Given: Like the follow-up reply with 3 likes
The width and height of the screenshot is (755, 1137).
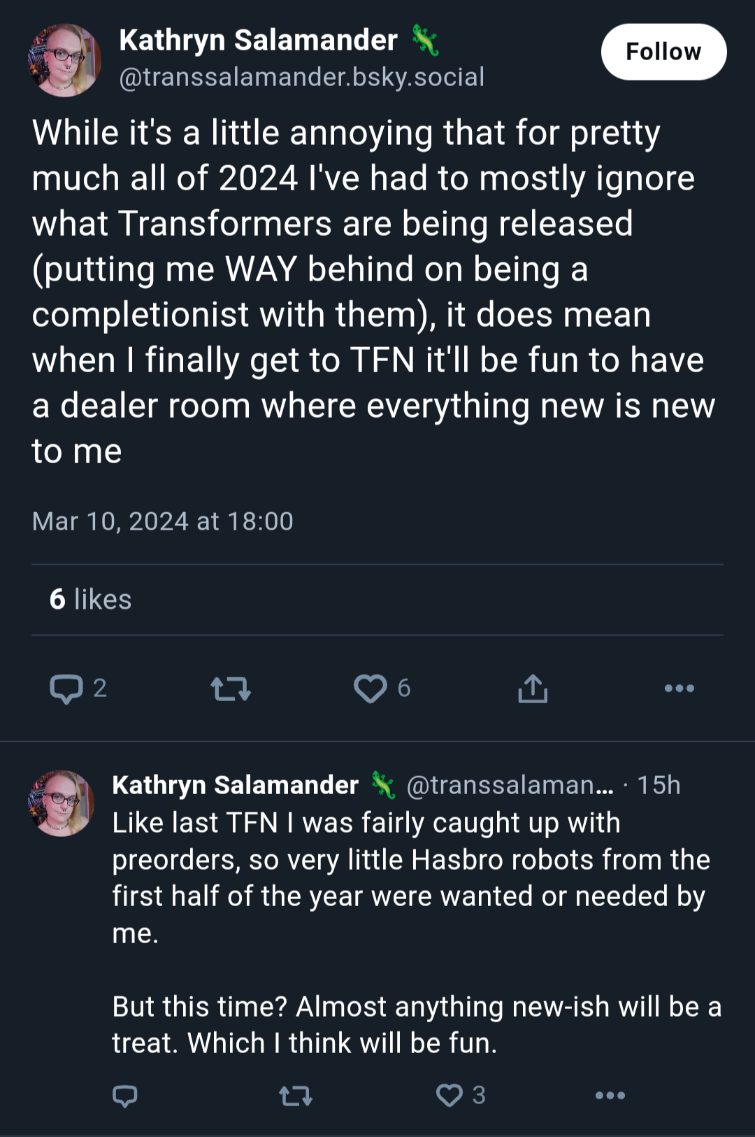Looking at the screenshot, I should (x=460, y=1095).
